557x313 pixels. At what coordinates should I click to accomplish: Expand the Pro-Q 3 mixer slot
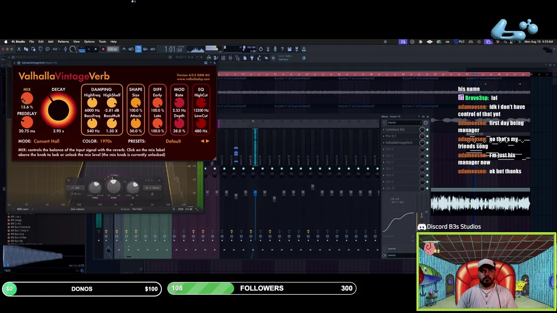click(x=384, y=136)
